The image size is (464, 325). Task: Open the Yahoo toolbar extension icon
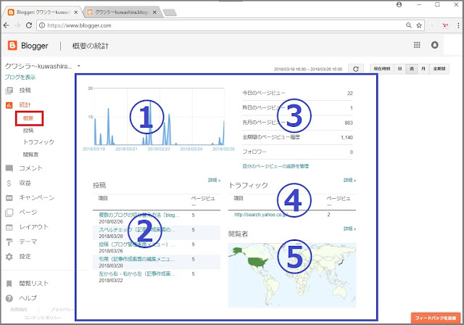click(x=445, y=25)
